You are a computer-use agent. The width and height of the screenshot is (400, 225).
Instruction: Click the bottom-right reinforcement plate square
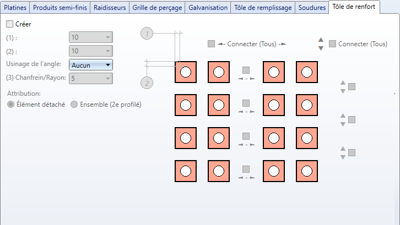pos(307,171)
